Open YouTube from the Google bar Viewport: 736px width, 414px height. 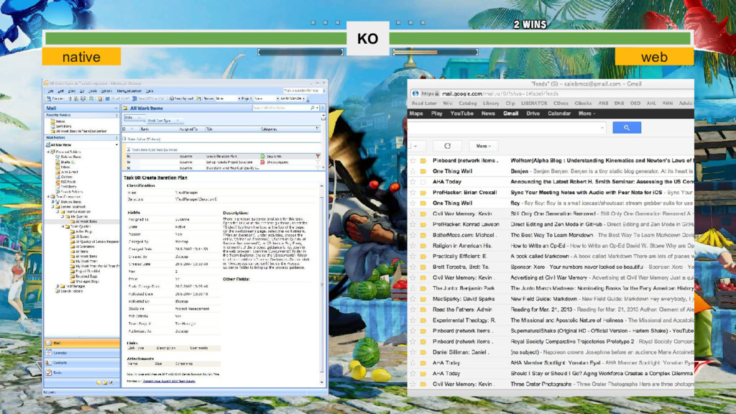(462, 114)
